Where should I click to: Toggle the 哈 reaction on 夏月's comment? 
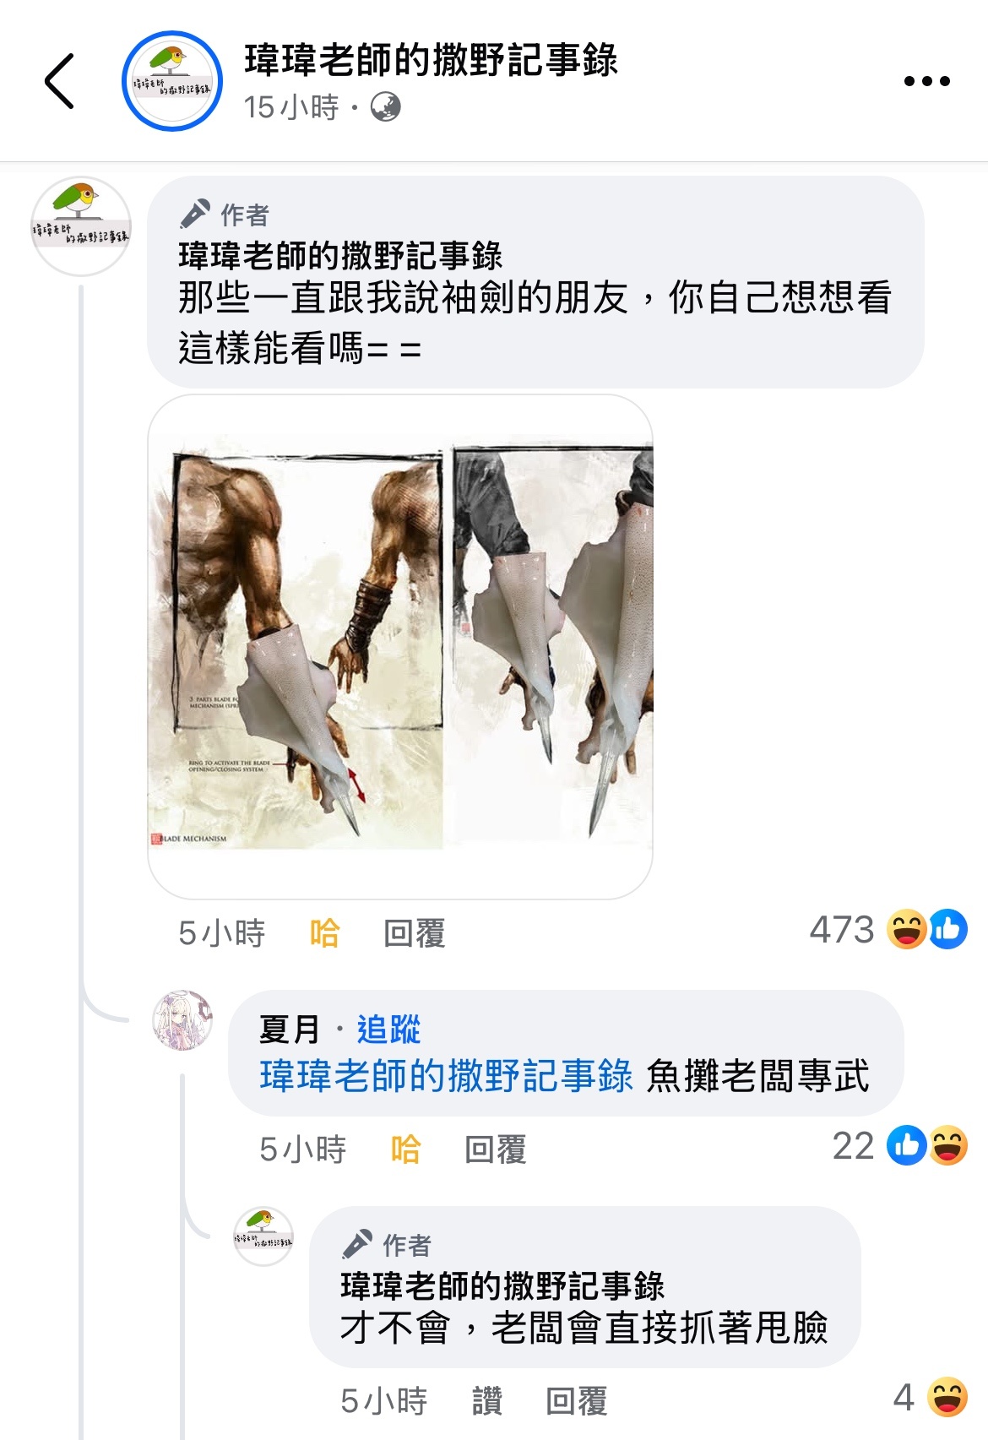click(x=405, y=1149)
